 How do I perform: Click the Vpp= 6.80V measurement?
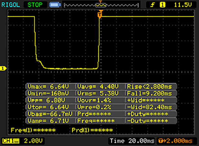[46, 100]
